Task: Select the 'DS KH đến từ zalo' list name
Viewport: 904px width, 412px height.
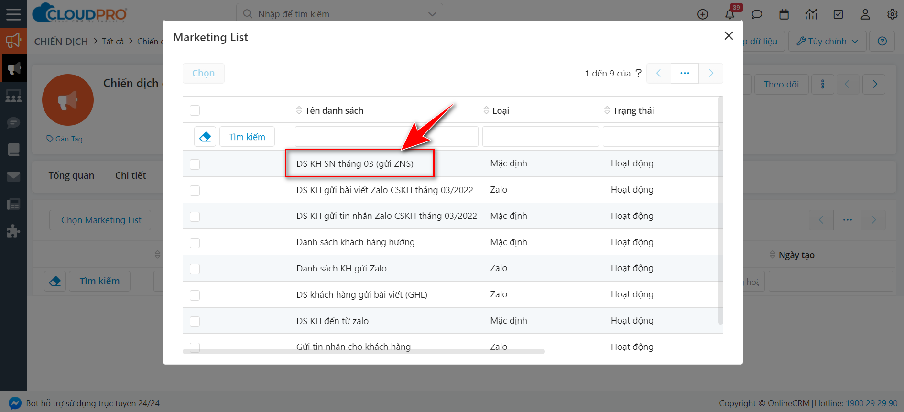Action: pyautogui.click(x=332, y=321)
